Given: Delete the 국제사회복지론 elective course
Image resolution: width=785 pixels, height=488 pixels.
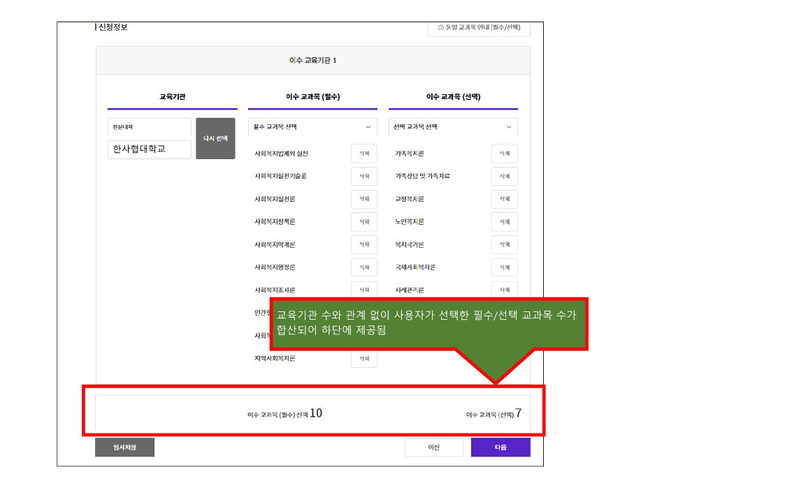Looking at the screenshot, I should (x=505, y=267).
